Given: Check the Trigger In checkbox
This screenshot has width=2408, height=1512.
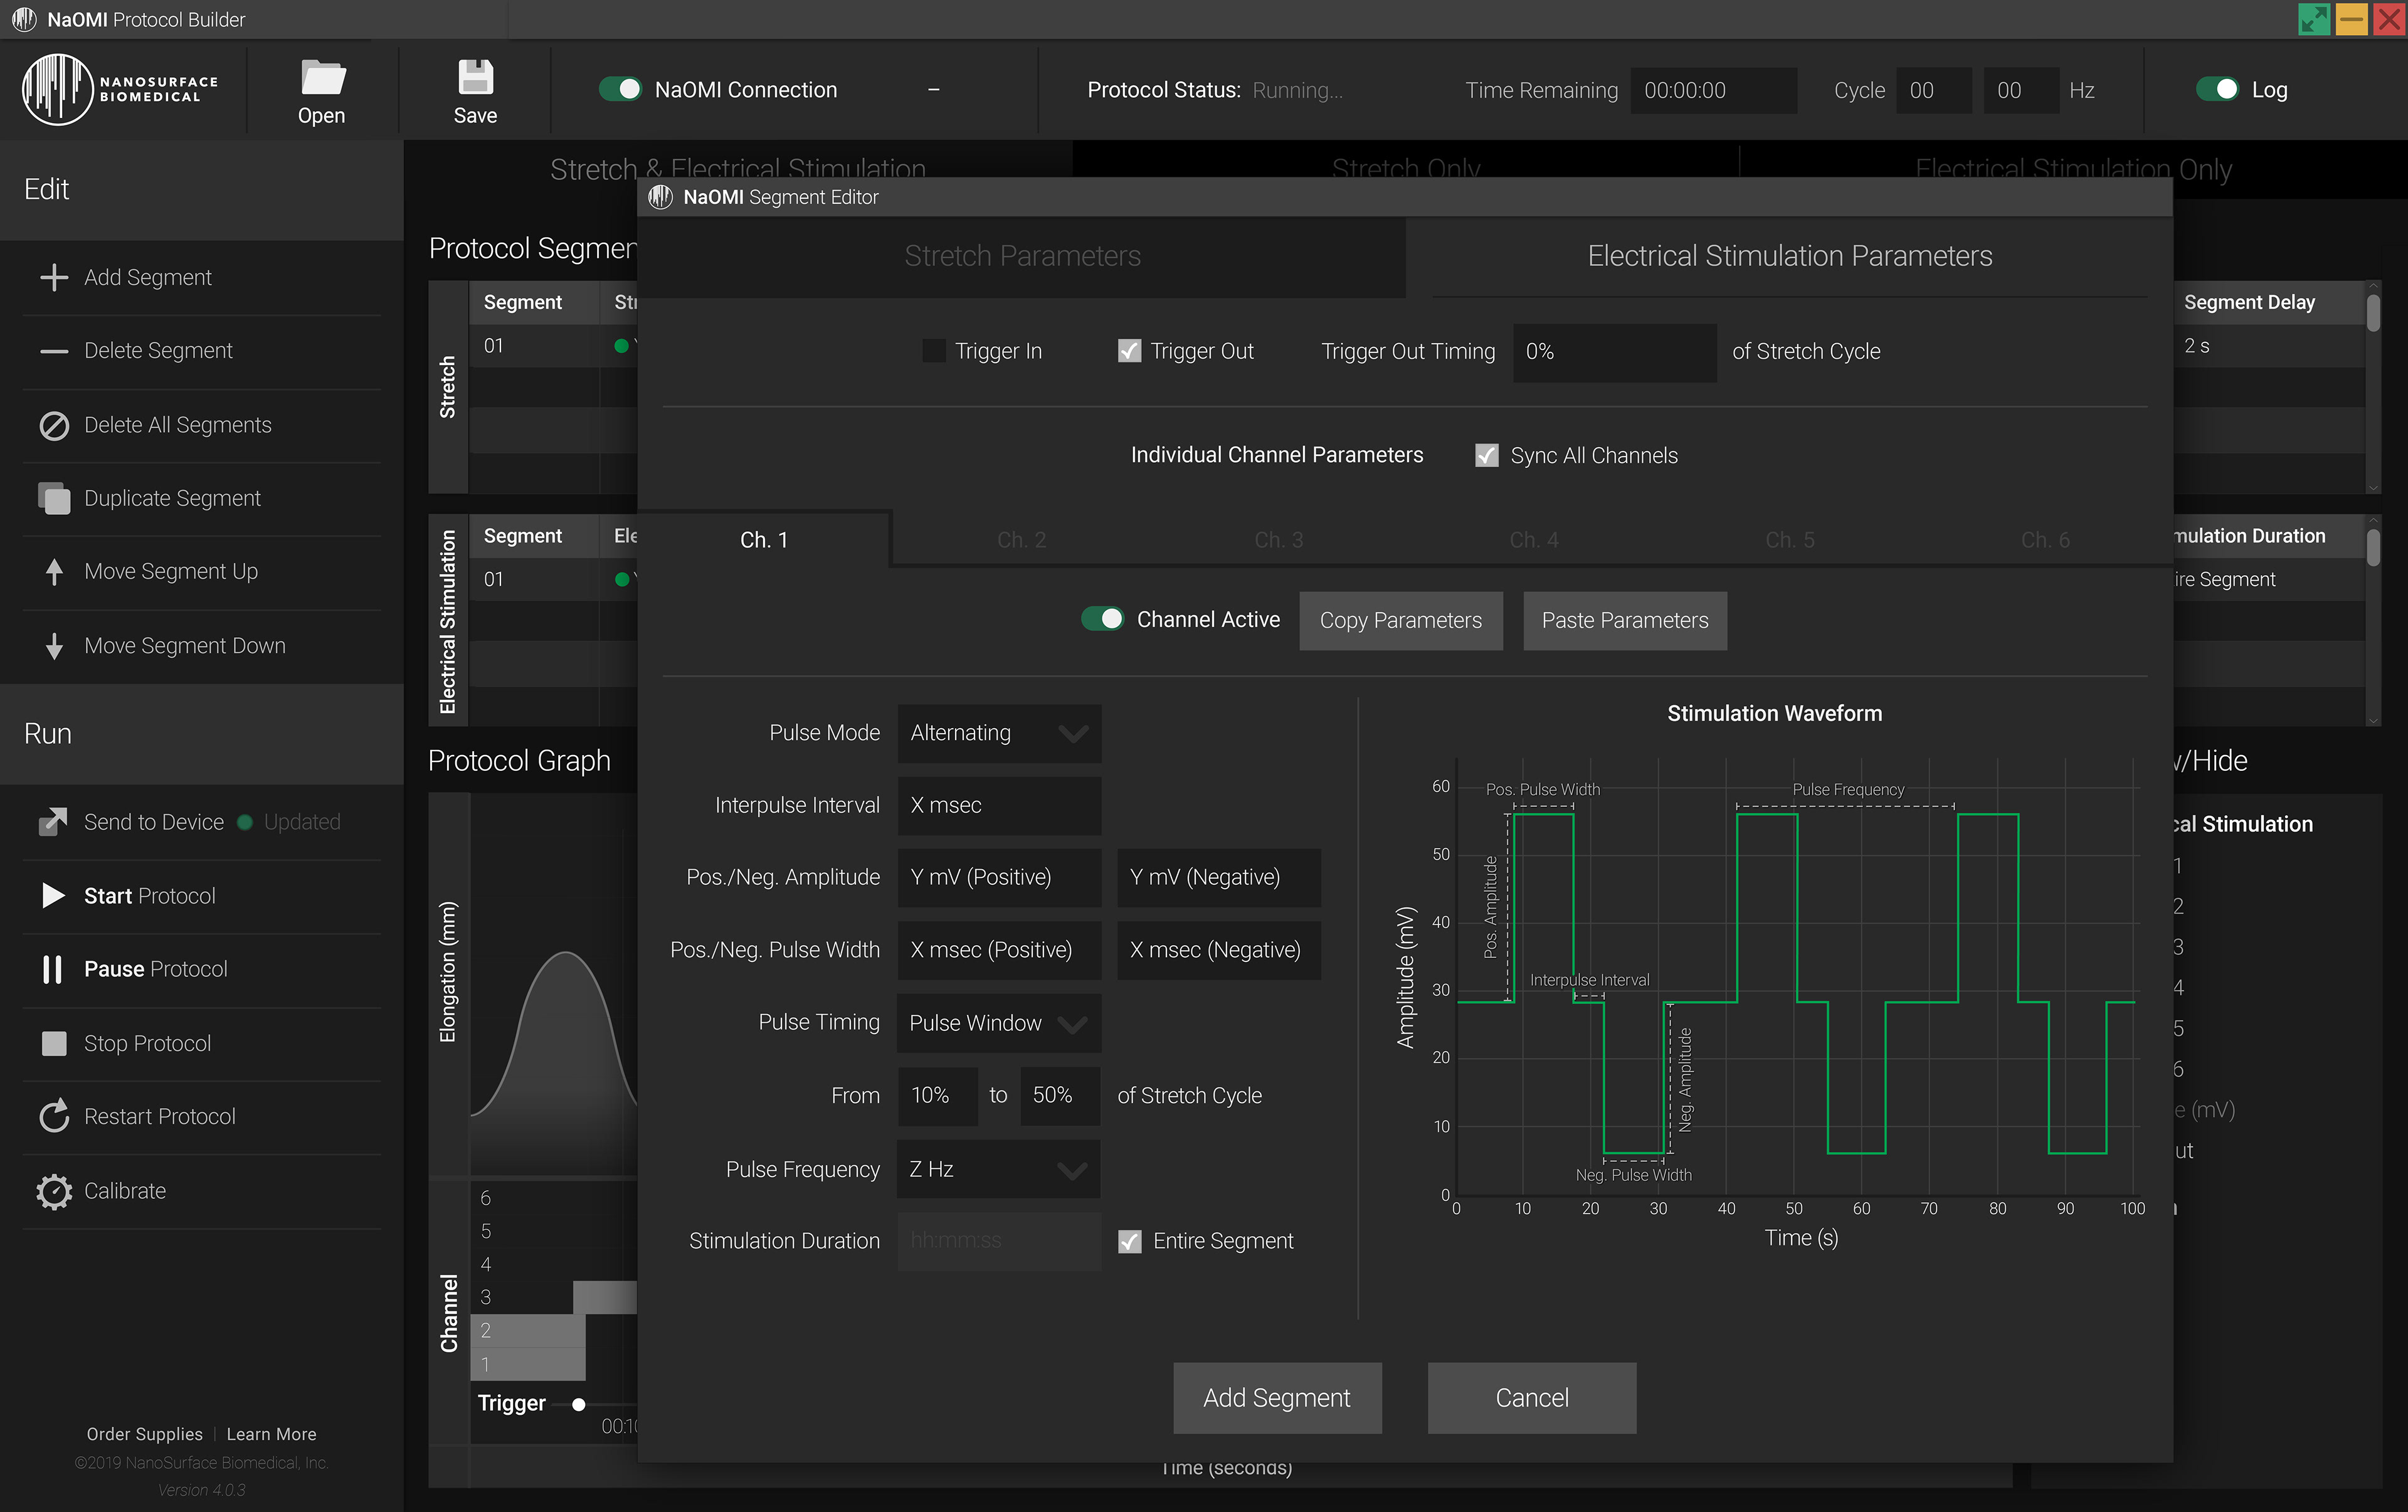Looking at the screenshot, I should tap(934, 351).
